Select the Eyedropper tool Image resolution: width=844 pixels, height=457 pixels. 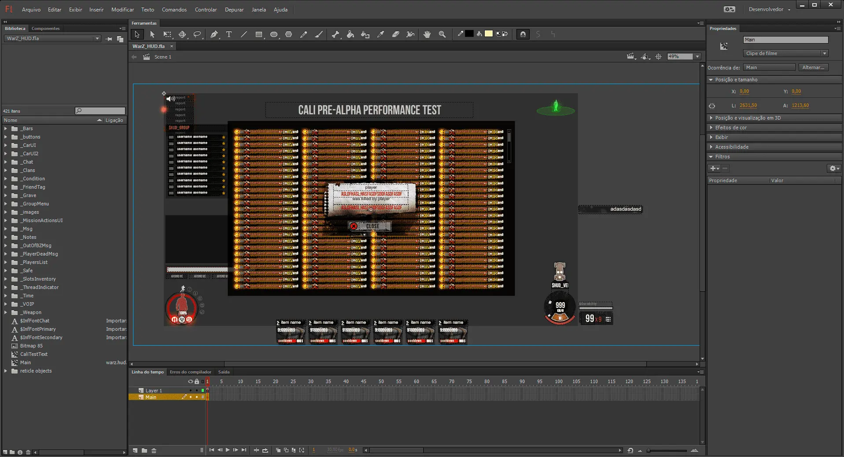click(381, 34)
